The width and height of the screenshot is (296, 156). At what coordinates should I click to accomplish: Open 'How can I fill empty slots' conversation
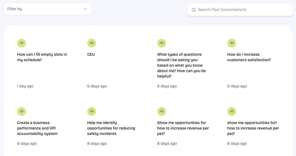pos(42,57)
